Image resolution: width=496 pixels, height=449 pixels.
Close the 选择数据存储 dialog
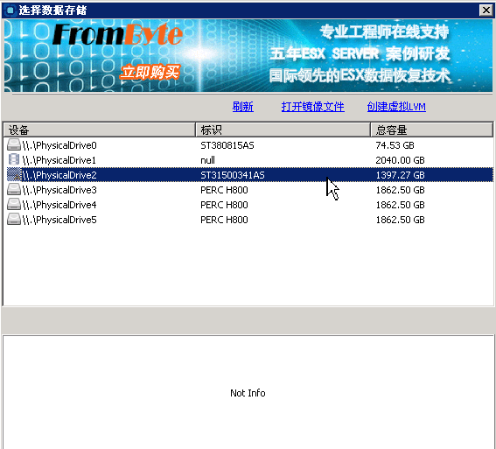tap(486, 11)
